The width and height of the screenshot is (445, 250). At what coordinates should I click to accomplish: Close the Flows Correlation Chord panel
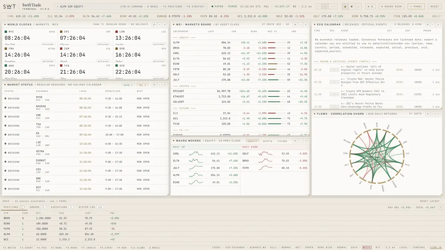(x=438, y=114)
